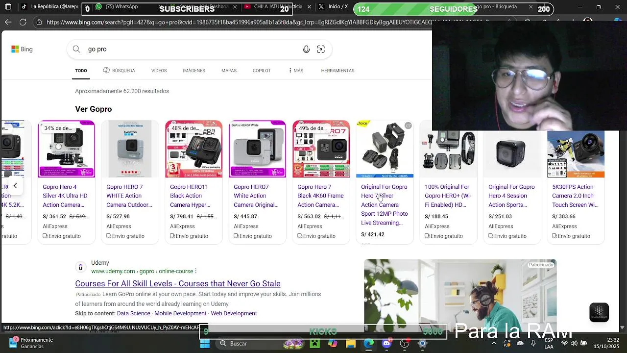The width and height of the screenshot is (627, 353).
Task: Select the TODO results tab
Action: pyautogui.click(x=81, y=71)
